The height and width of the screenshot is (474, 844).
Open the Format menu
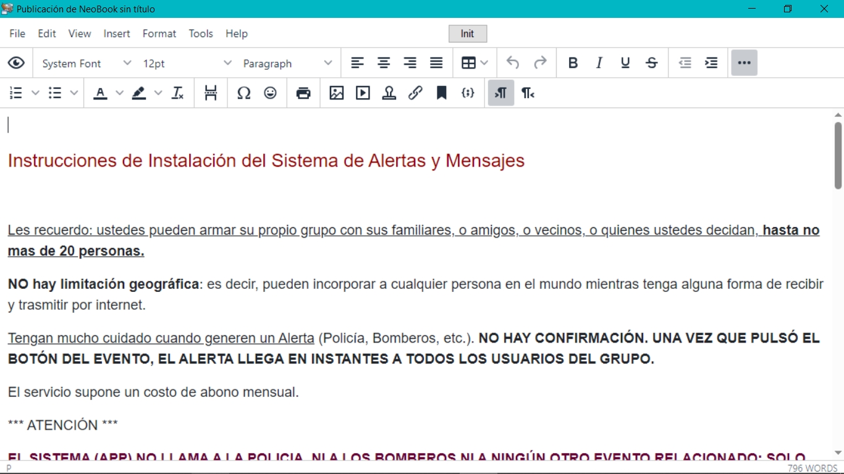(x=159, y=33)
